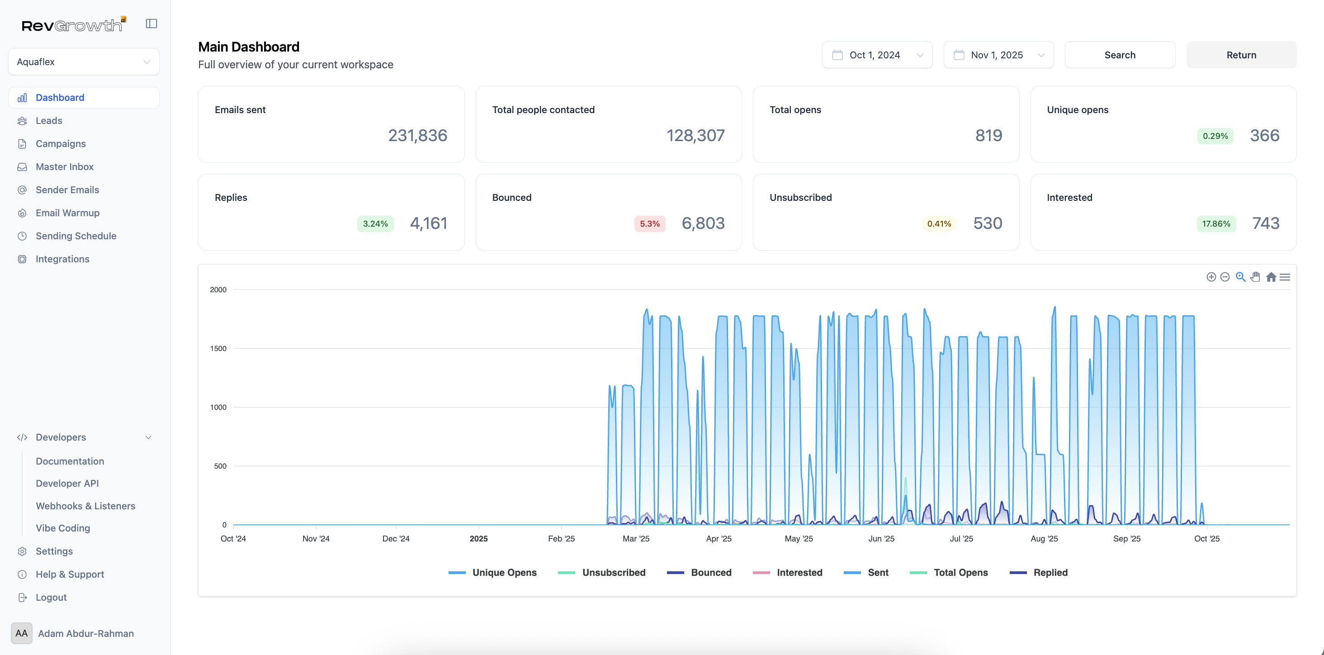
Task: Click the Developers code brackets icon
Action: coord(22,437)
